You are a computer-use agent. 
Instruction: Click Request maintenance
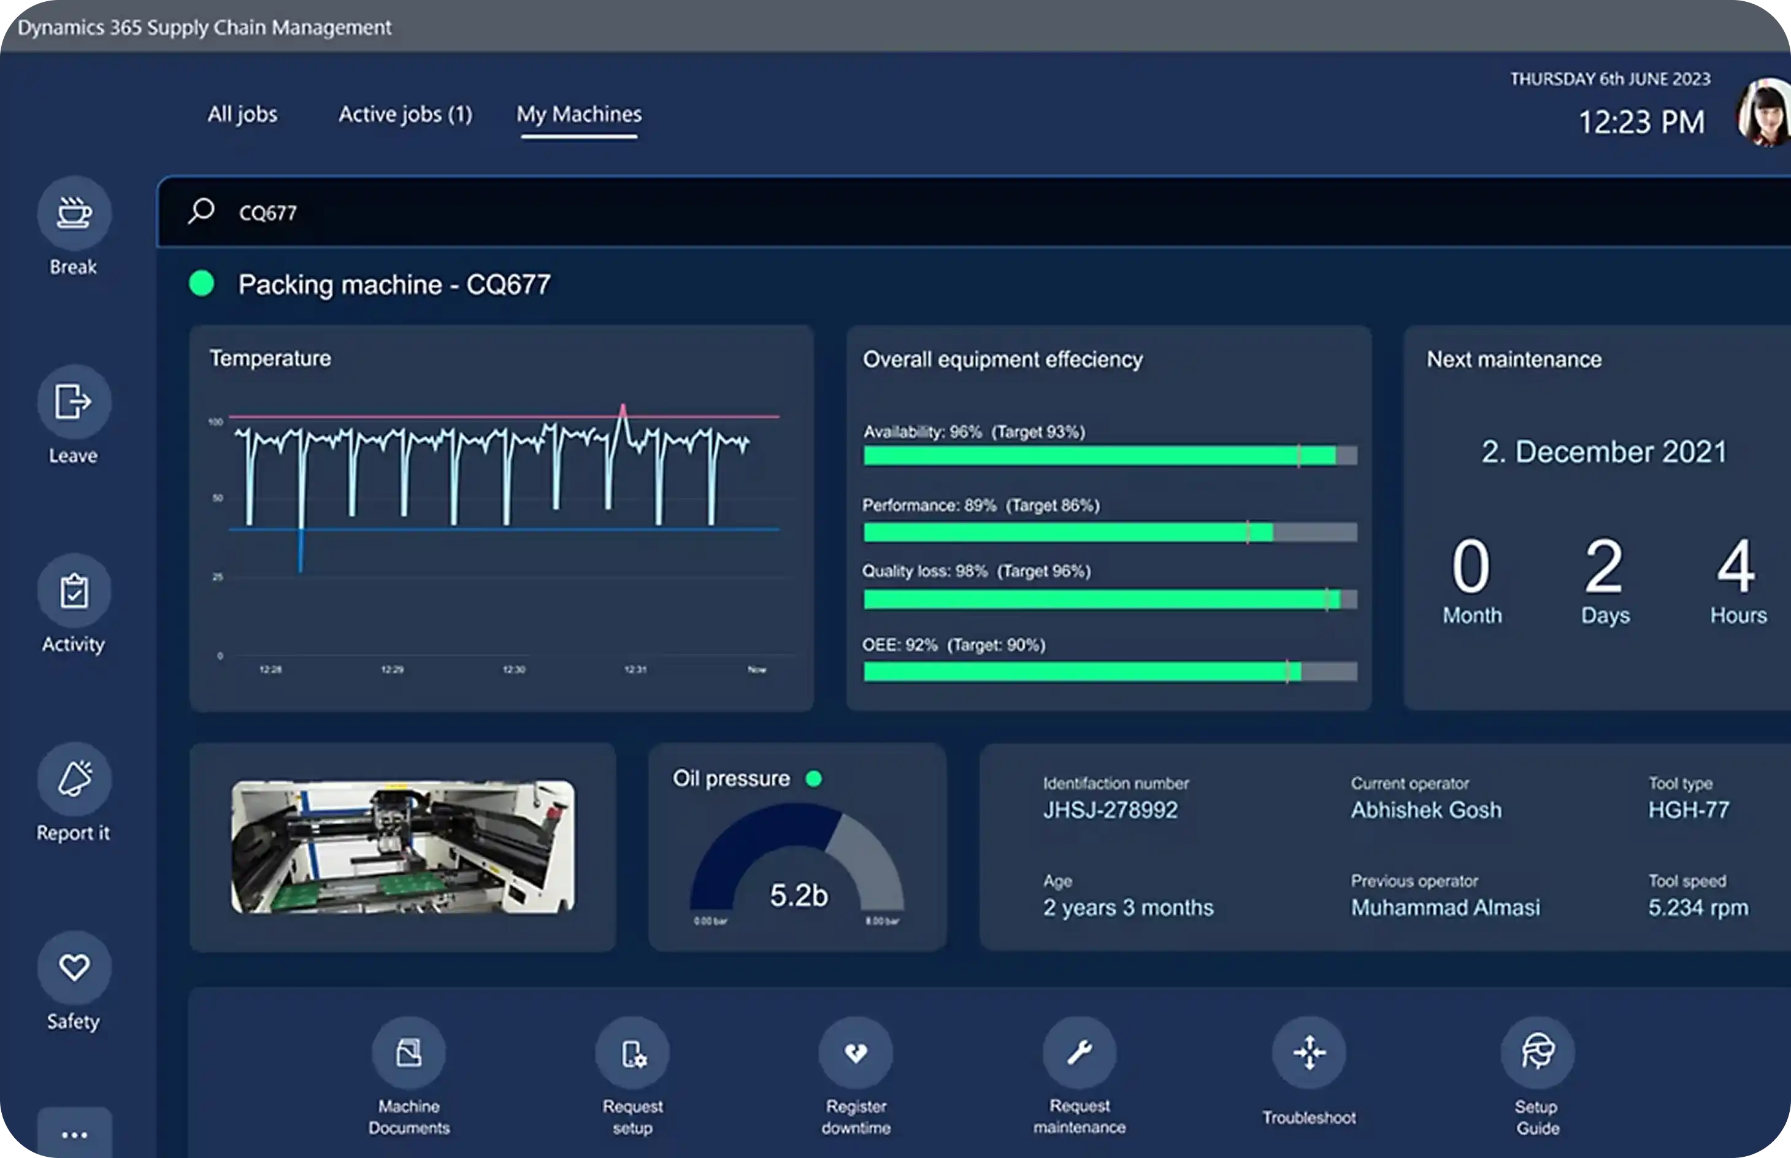tap(1081, 1051)
